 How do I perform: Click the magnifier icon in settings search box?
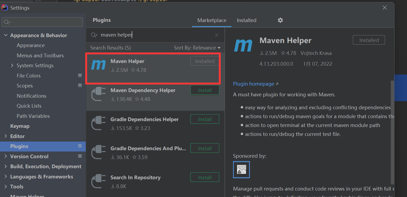(7, 22)
